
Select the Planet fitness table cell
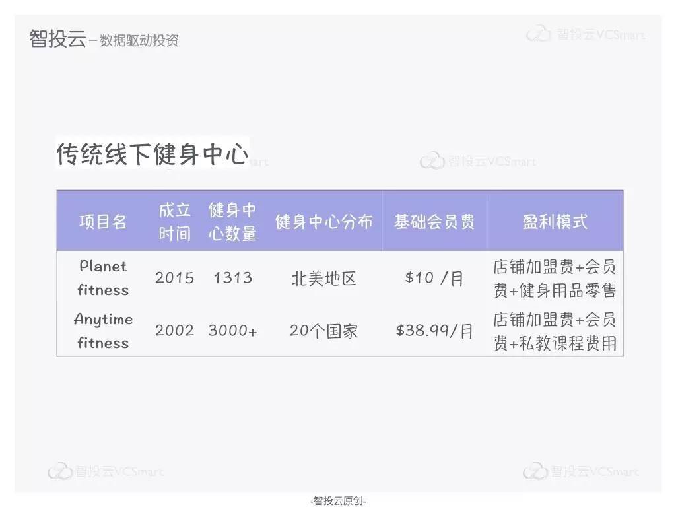point(102,278)
